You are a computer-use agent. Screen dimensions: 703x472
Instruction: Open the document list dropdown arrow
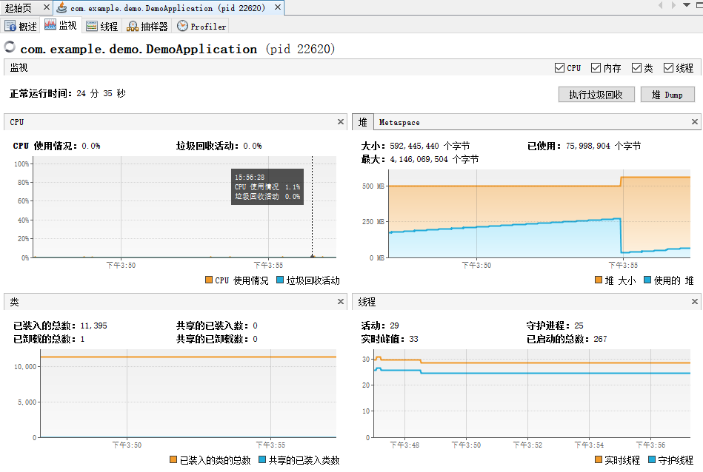(687, 5)
